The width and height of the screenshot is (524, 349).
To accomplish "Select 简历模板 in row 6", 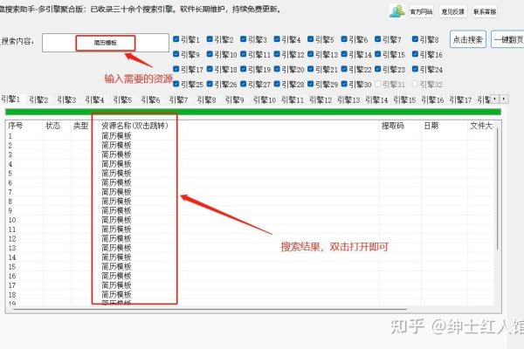I will coord(116,182).
